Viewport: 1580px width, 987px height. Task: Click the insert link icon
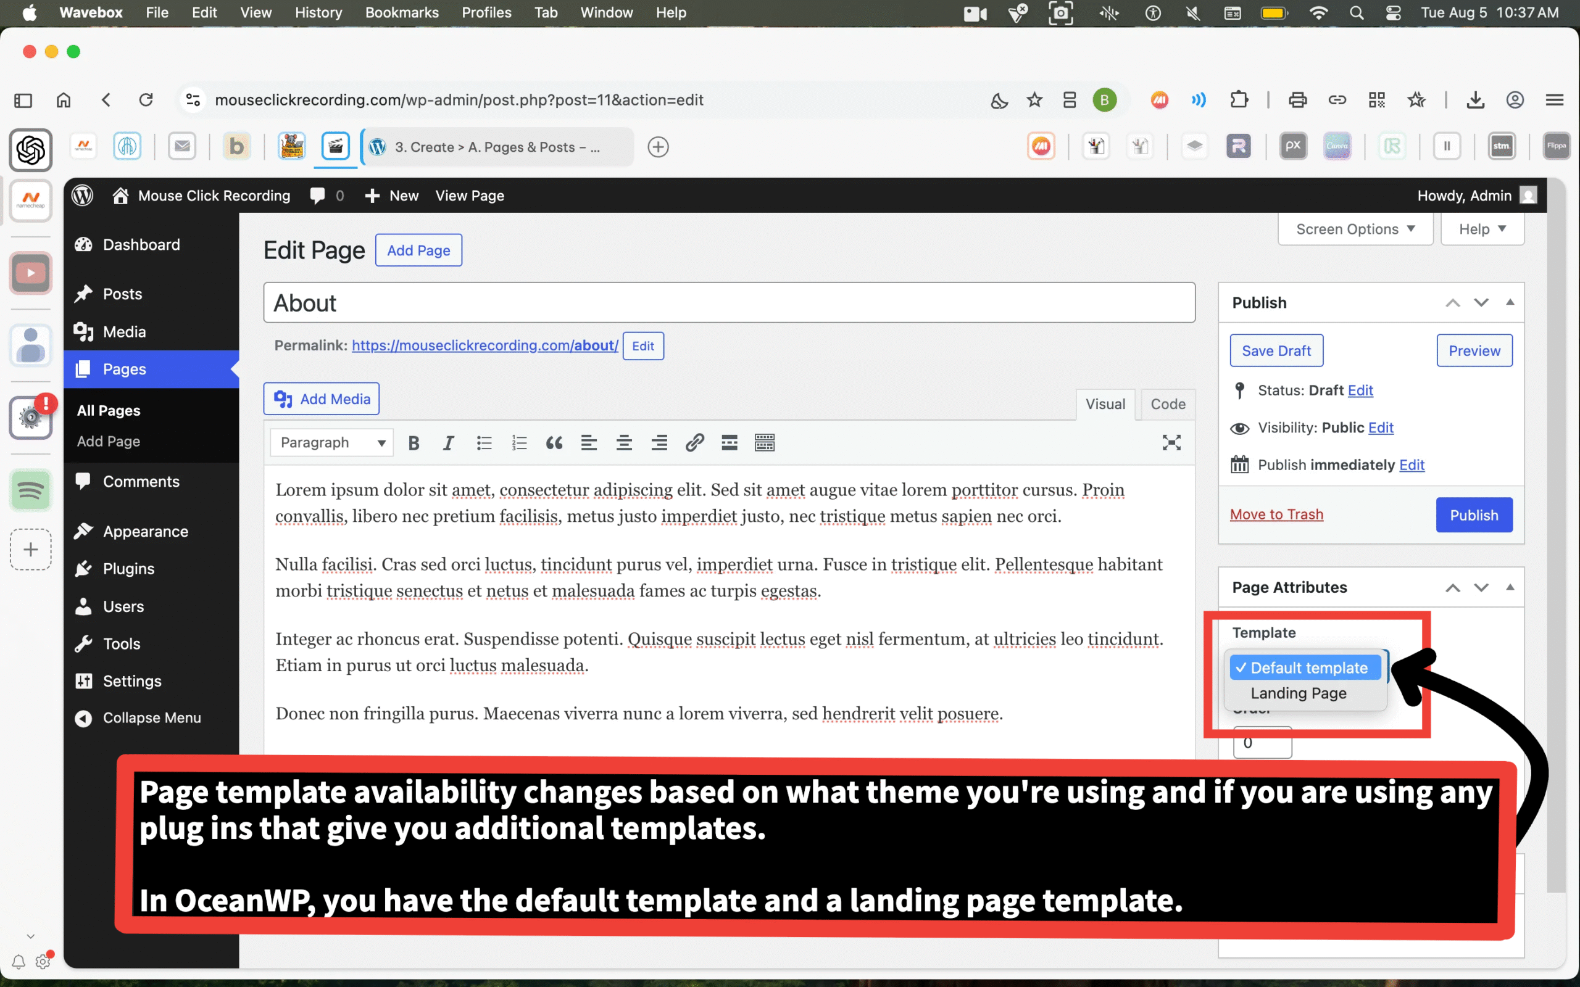pyautogui.click(x=694, y=444)
